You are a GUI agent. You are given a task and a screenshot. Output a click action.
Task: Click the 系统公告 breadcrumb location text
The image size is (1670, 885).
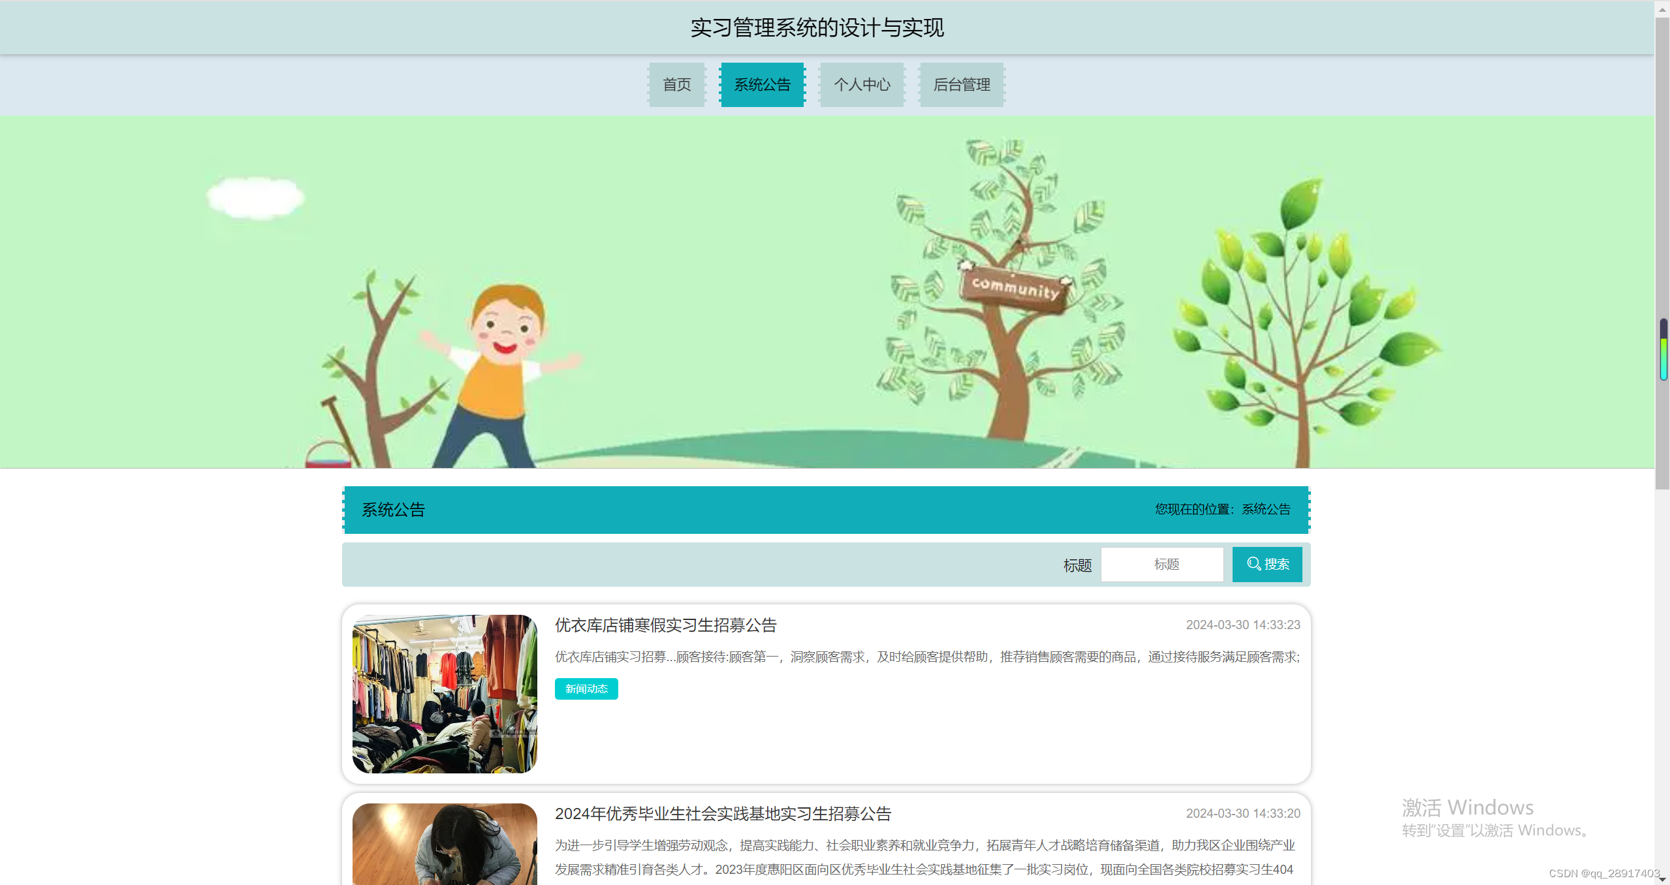[1266, 509]
